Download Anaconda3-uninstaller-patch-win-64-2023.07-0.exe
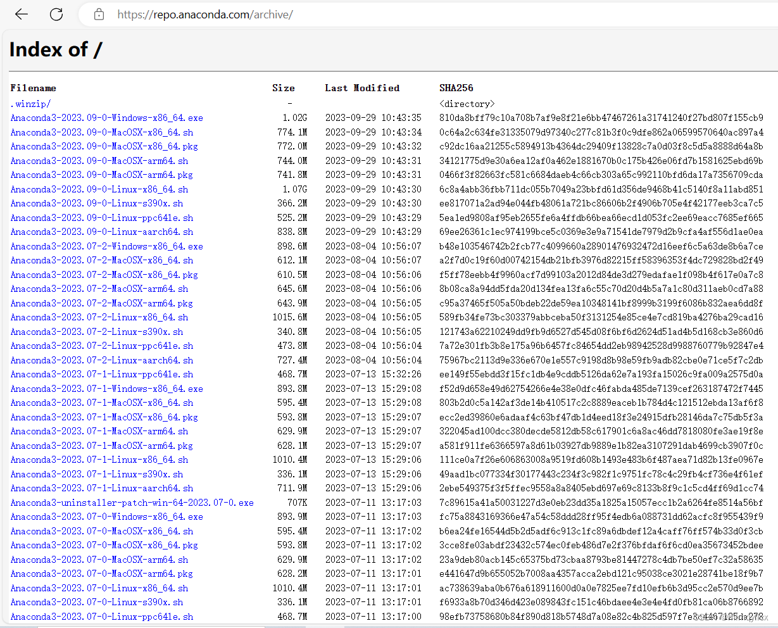 pos(132,503)
